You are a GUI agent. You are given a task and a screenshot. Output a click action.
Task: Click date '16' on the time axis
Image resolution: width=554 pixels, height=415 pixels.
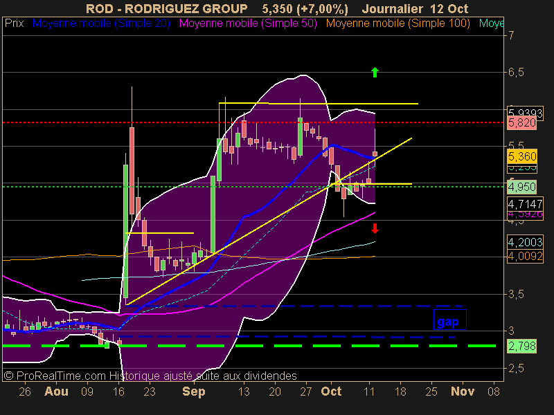(x=118, y=391)
